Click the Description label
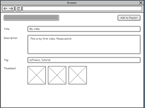 tap(11, 38)
